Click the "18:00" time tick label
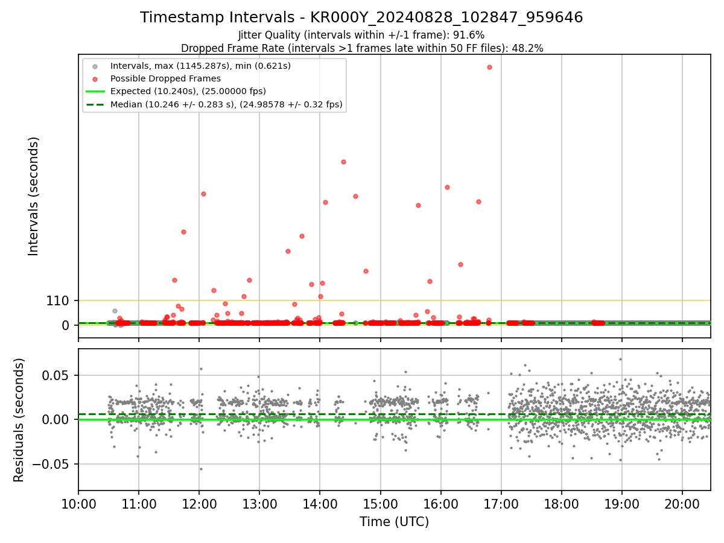Image resolution: width=724 pixels, height=543 pixels. click(x=562, y=504)
